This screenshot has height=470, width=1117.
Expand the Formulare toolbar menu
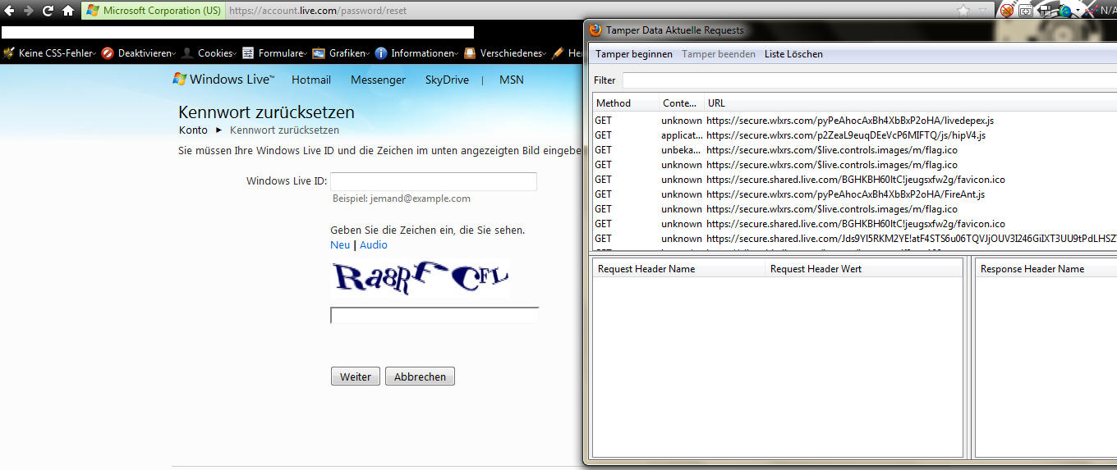[274, 53]
